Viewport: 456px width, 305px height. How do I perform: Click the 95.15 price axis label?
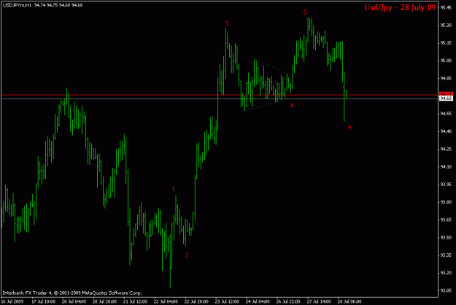[446, 43]
